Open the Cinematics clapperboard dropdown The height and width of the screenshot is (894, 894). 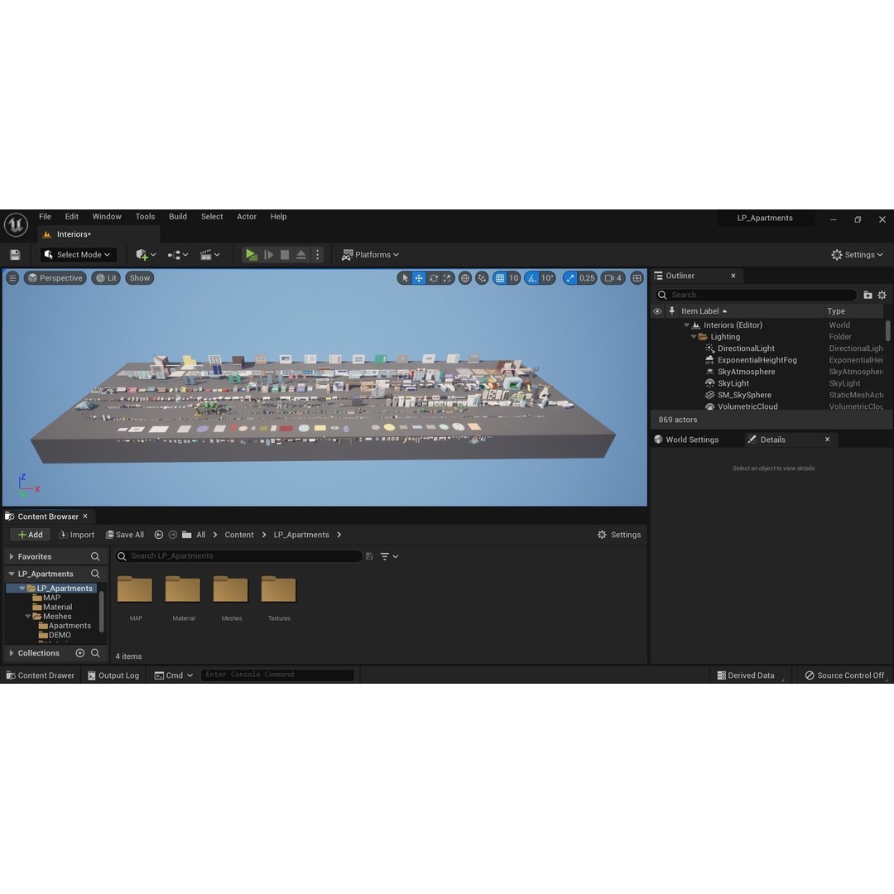209,255
